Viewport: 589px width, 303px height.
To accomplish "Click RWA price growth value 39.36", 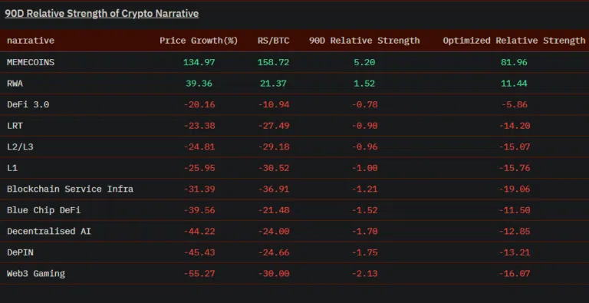I will point(199,83).
